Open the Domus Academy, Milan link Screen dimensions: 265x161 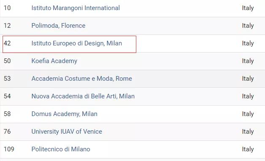pyautogui.click(x=65, y=114)
